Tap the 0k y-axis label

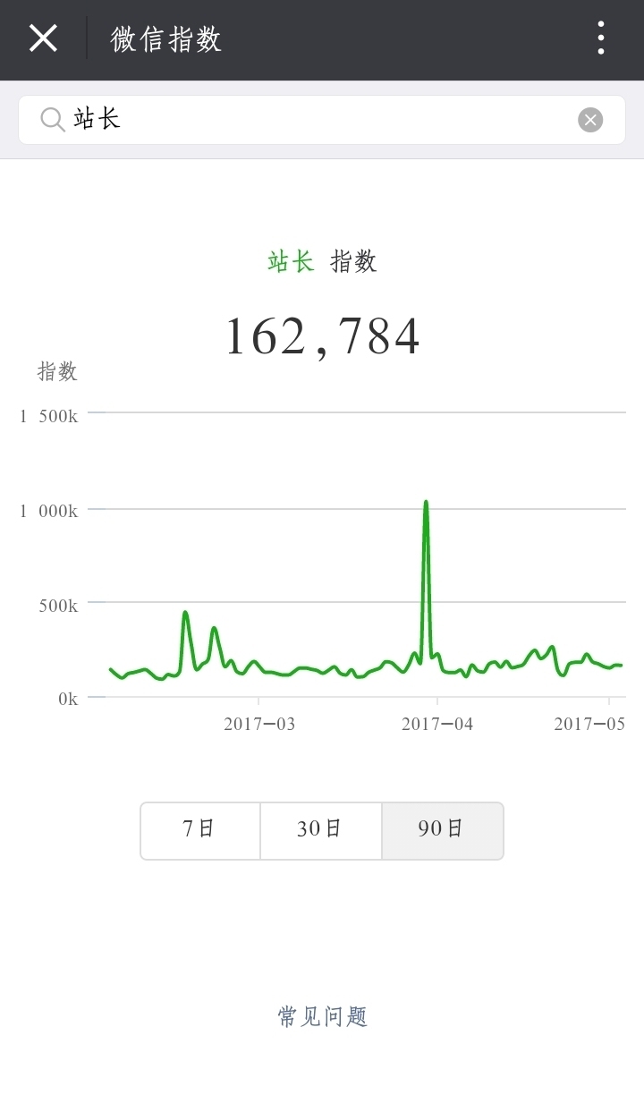point(68,700)
